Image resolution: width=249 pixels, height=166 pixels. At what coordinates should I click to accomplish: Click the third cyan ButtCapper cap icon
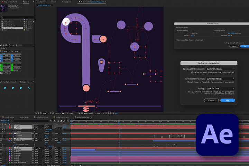click(21, 88)
